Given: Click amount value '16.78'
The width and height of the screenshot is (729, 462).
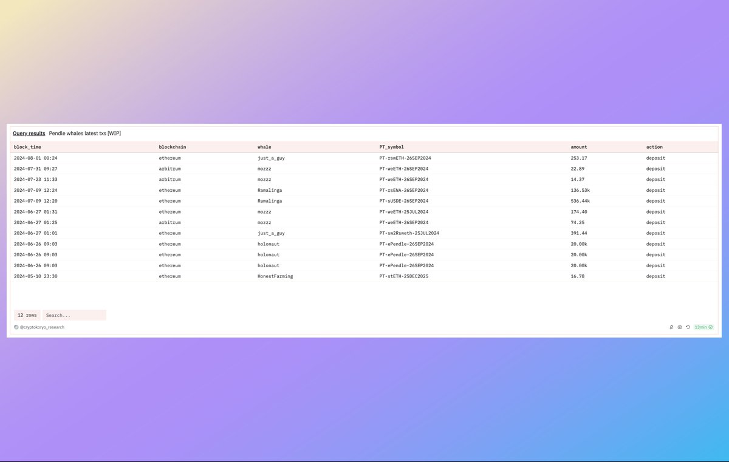Looking at the screenshot, I should pos(578,276).
